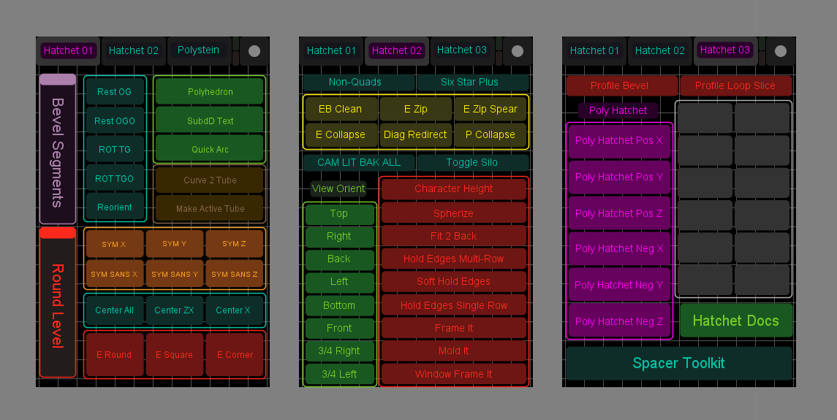The width and height of the screenshot is (837, 420).
Task: Adjust the Bevel Segments slider
Action: pyautogui.click(x=58, y=149)
